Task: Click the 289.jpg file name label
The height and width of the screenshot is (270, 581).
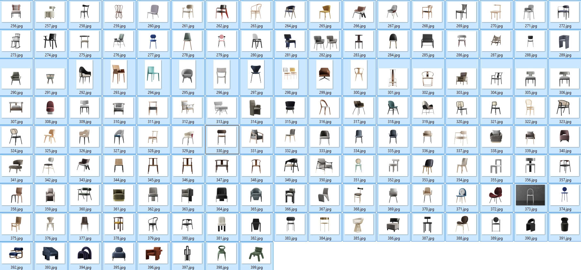Action: pos(565,55)
